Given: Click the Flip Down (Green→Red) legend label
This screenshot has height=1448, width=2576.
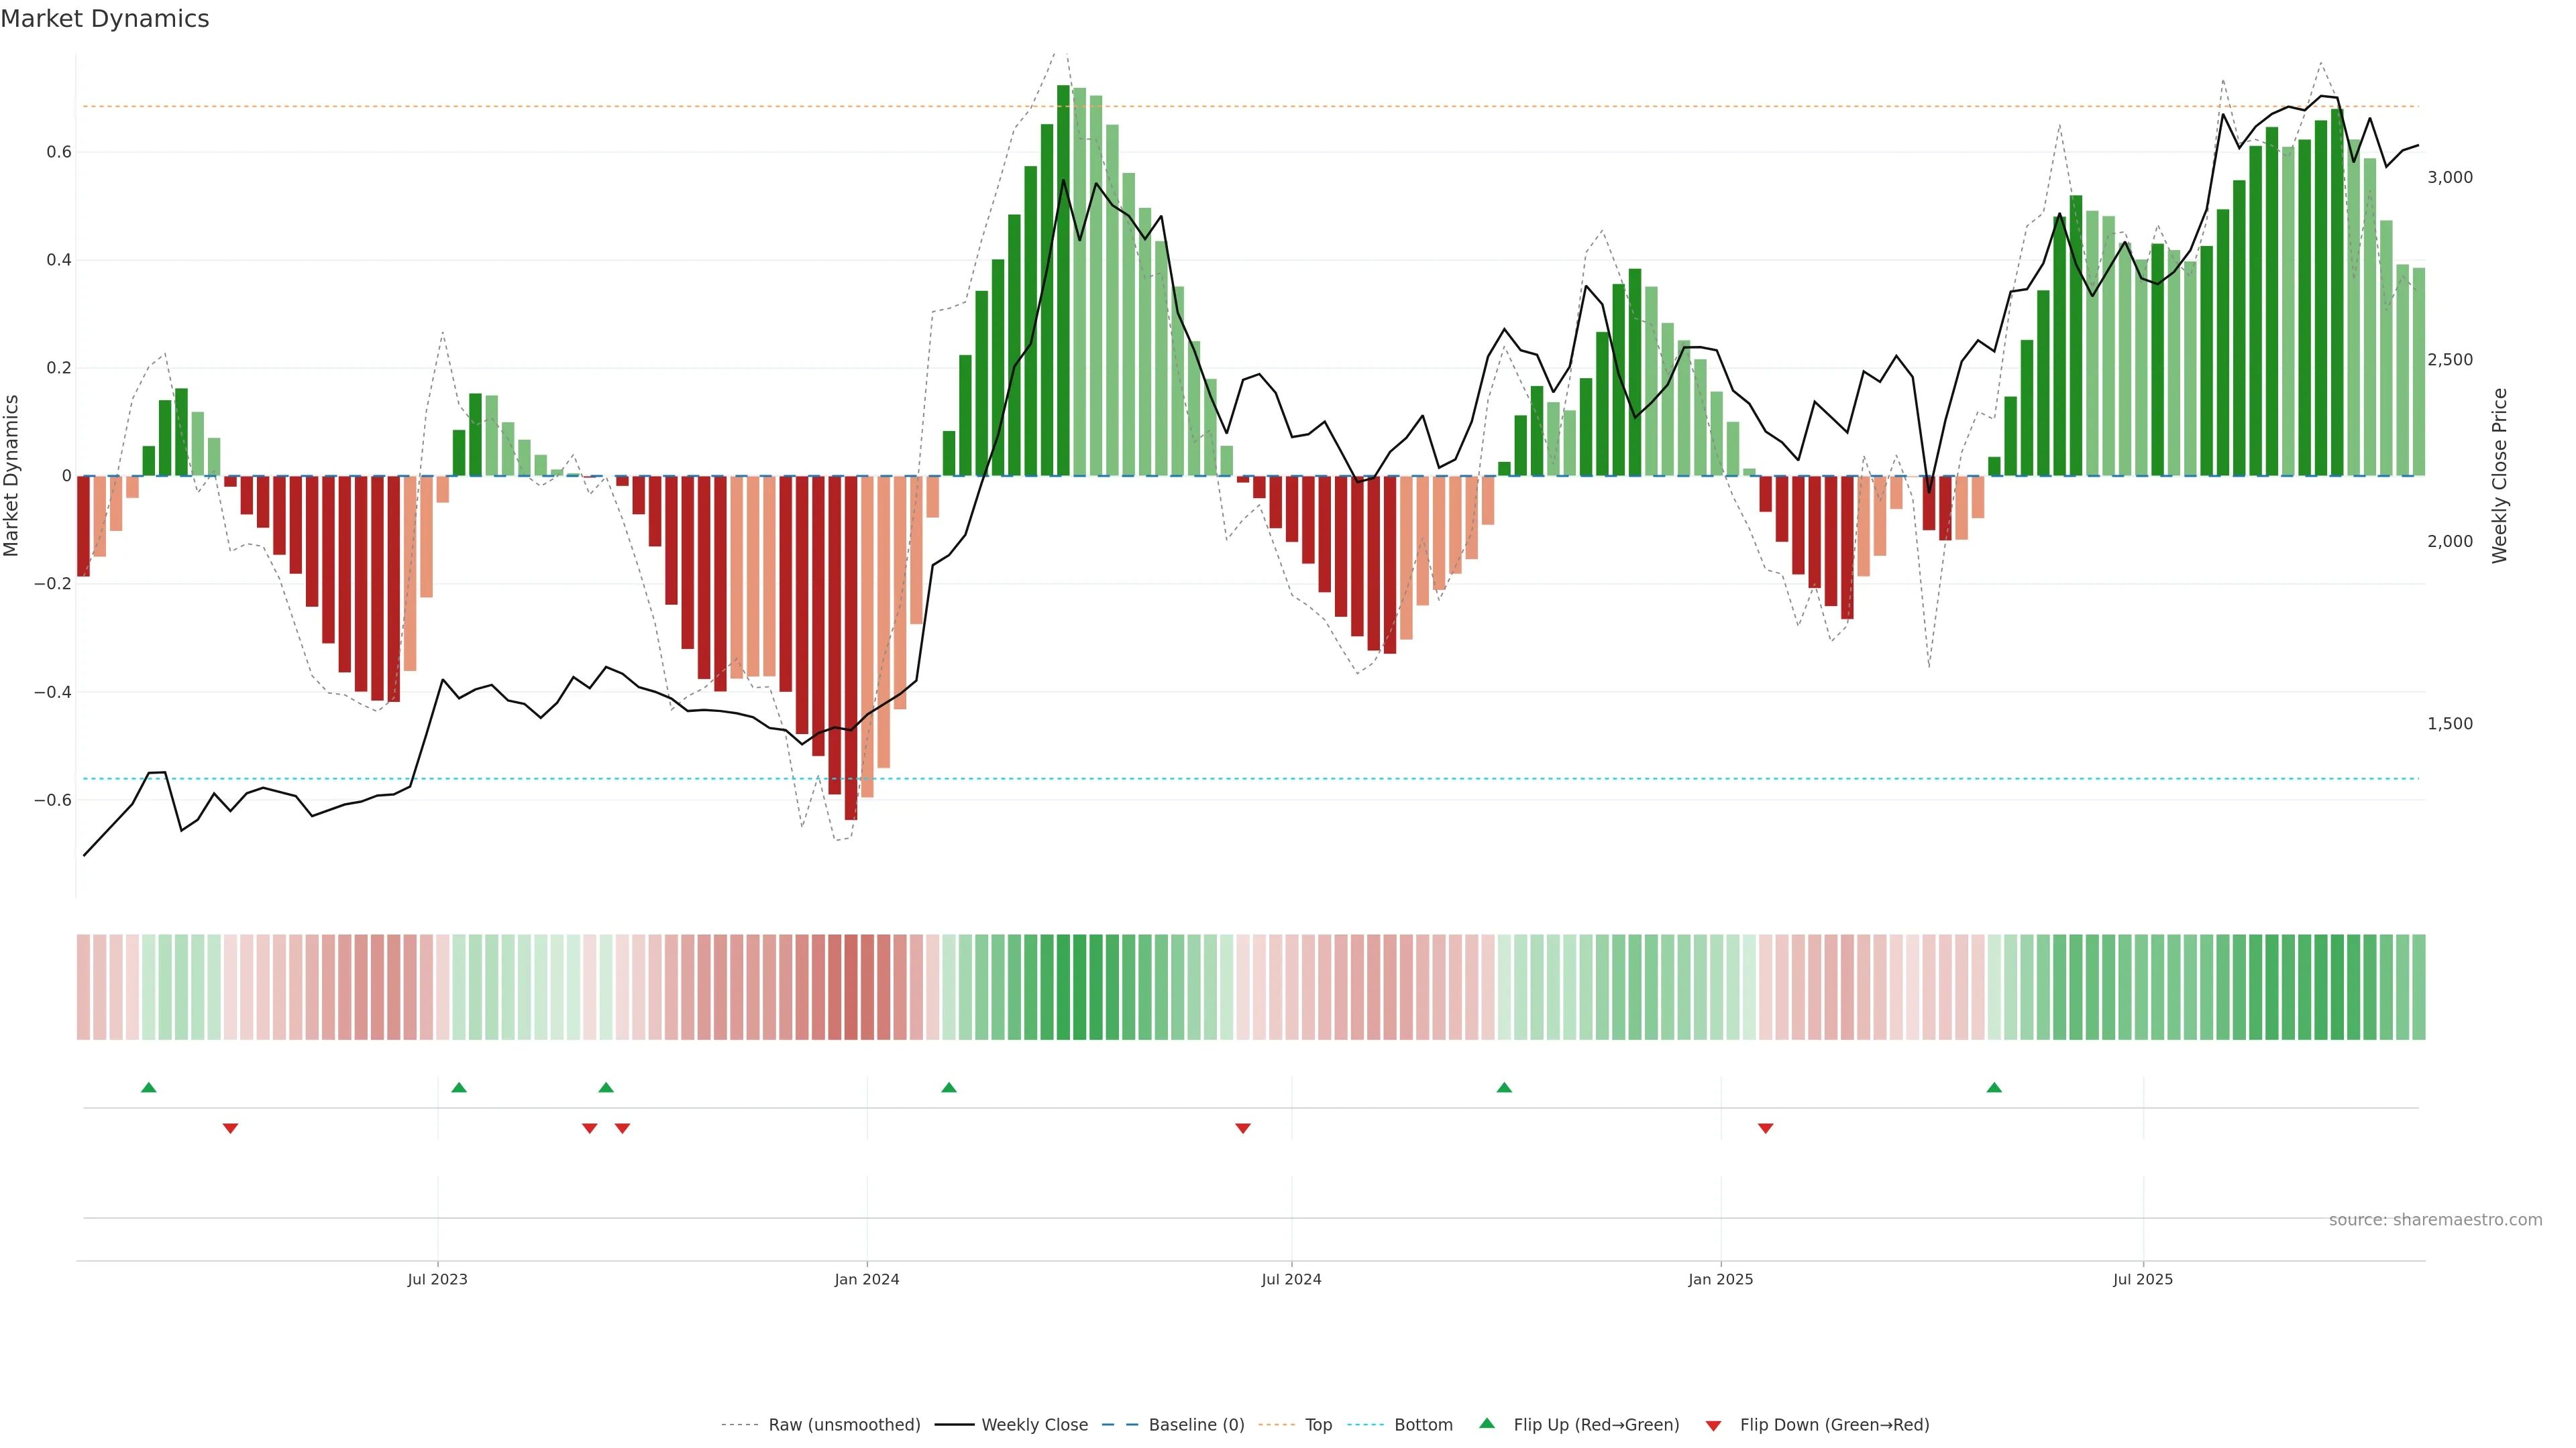Looking at the screenshot, I should tap(1834, 1425).
